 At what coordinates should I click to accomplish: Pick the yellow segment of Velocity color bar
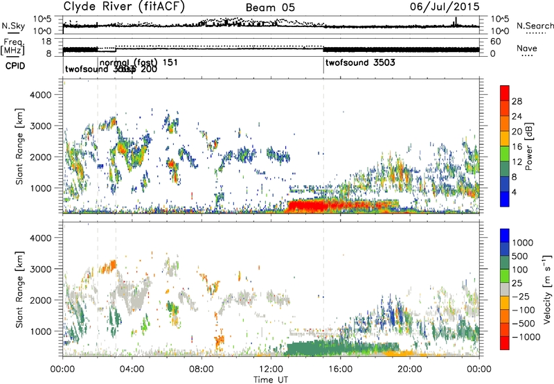pos(505,303)
